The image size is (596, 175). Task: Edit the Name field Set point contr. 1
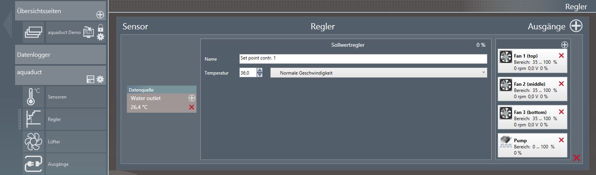pyautogui.click(x=363, y=59)
